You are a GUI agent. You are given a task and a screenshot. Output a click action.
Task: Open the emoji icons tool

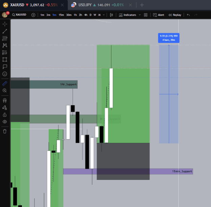tap(5, 74)
